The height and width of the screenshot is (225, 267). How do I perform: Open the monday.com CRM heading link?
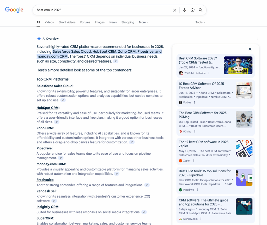[x=51, y=164]
